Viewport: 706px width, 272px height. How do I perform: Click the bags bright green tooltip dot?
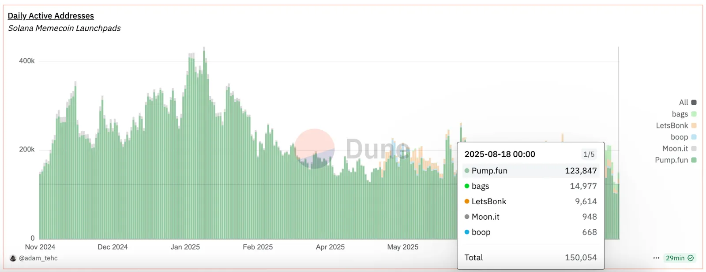(467, 186)
